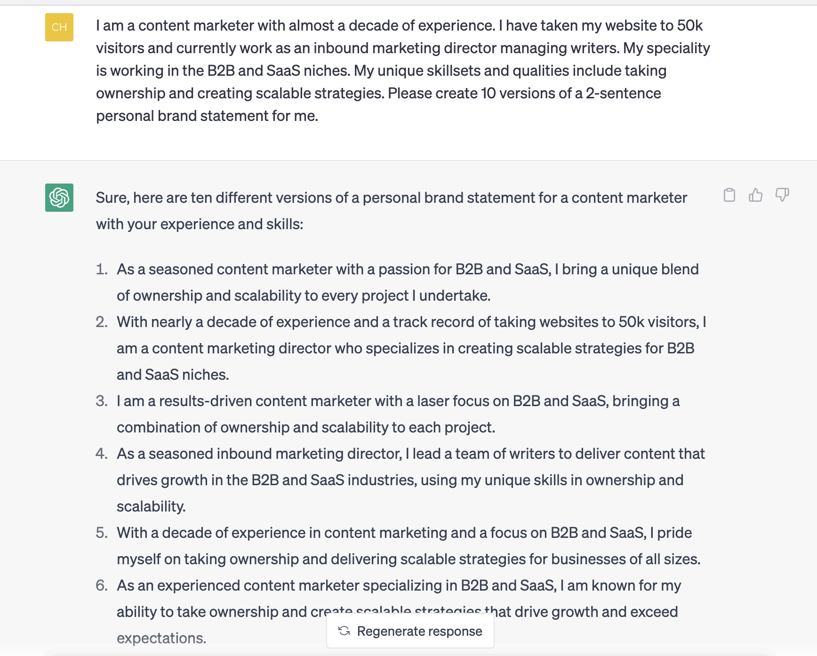
Task: Select the "seasoned inbound marketing director" statement
Action: tap(410, 480)
